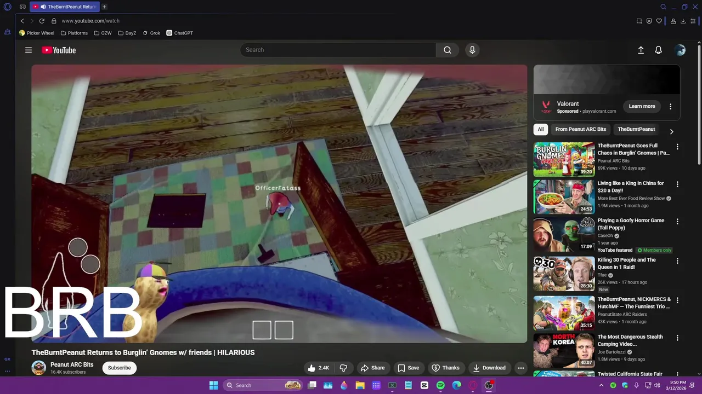
Task: Reload the current YouTube page
Action: [42, 21]
